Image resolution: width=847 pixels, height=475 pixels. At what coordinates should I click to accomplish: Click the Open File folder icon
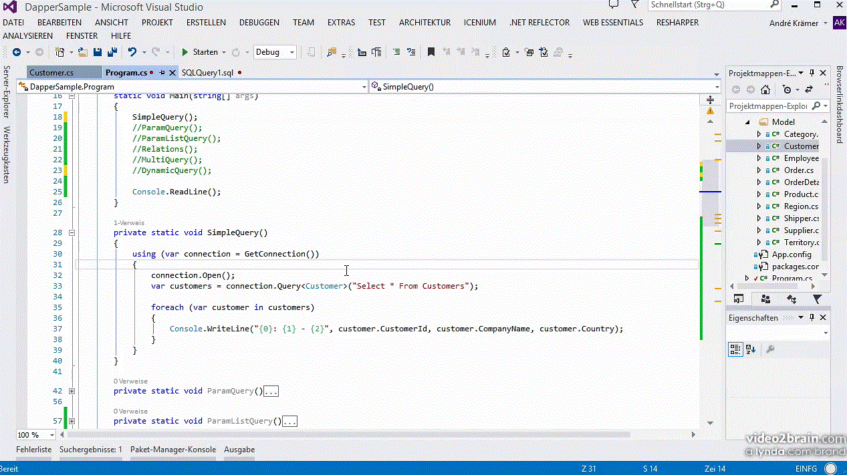click(83, 52)
